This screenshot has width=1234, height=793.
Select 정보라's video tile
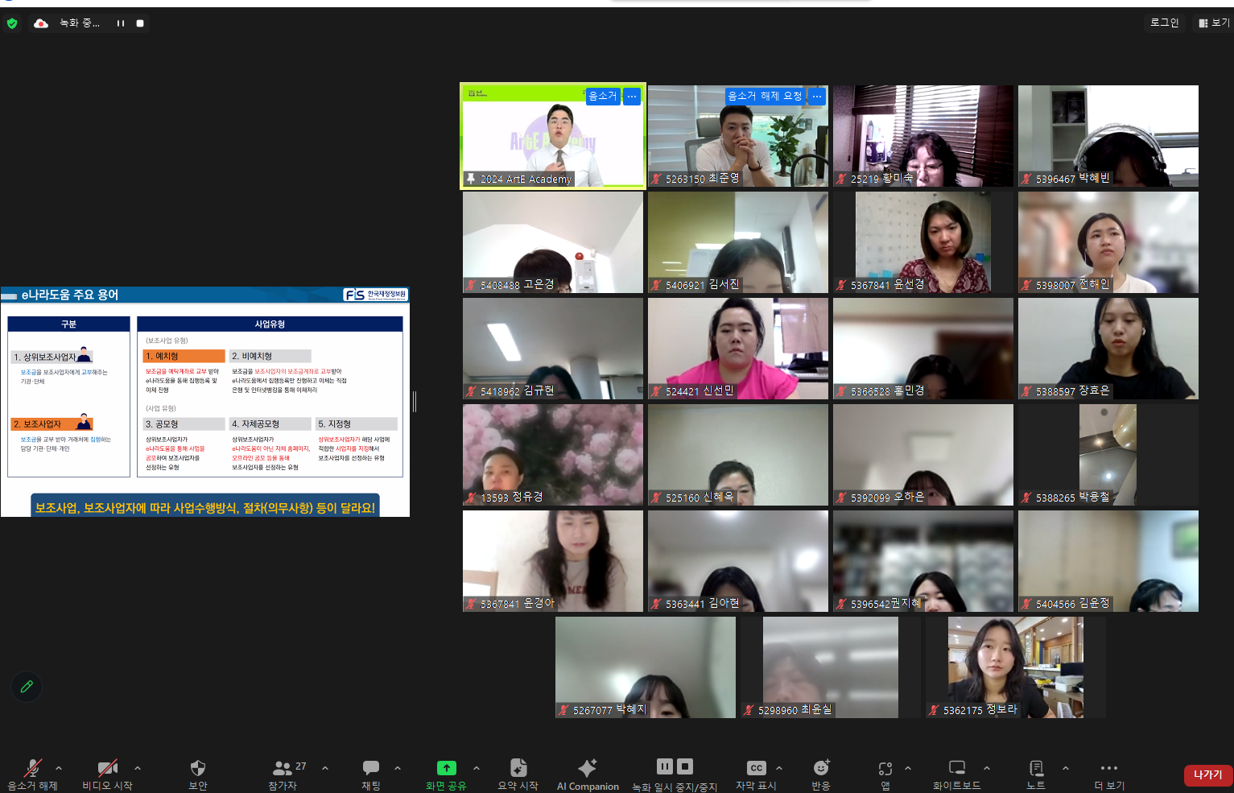point(1016,667)
